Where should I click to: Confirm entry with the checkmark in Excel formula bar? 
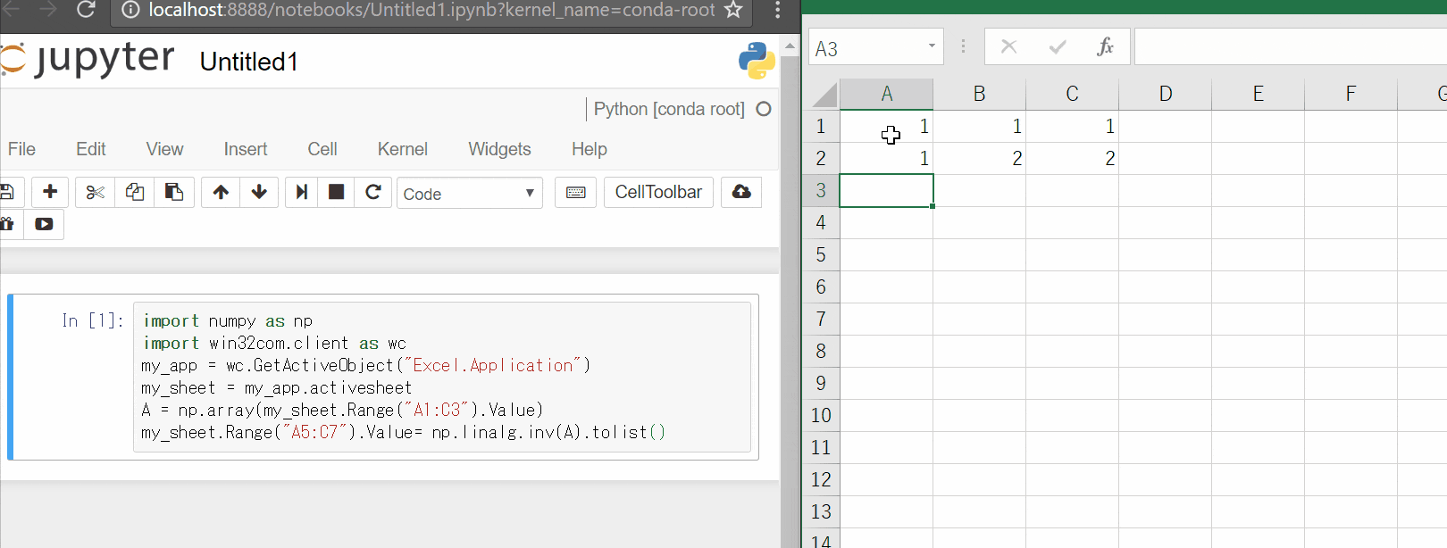tap(1058, 46)
